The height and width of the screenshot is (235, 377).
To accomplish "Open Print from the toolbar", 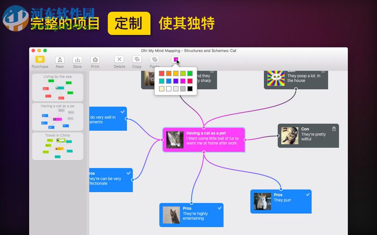I will click(x=95, y=60).
